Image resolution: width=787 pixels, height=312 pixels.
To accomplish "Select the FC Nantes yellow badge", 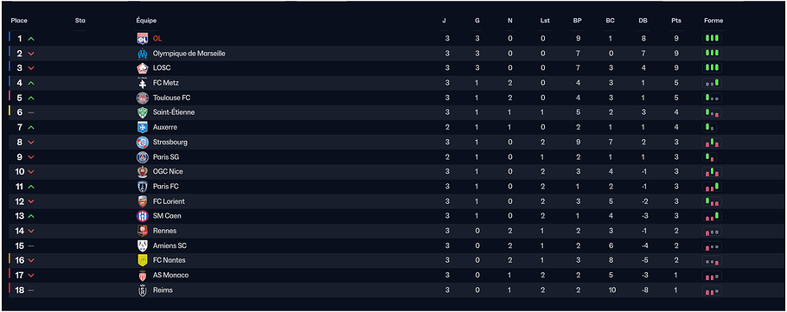I will [x=143, y=260].
